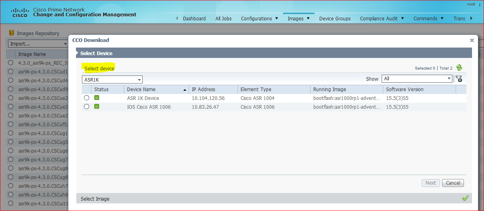484x211 pixels.
Task: Open the ASR1K device group dropdown
Action: click(x=112, y=80)
